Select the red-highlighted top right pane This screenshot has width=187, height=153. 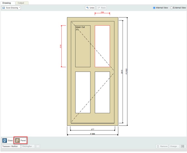tap(102, 46)
